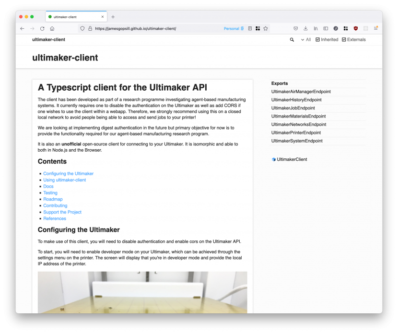The height and width of the screenshot is (334, 398).
Task: Save page to Pocket
Action: 296,29
